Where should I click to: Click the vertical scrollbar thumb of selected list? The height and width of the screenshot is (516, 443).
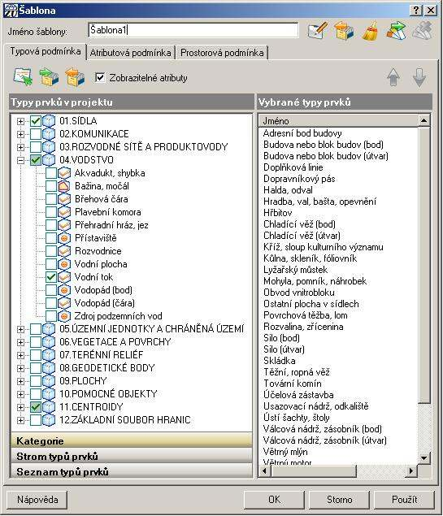(424, 265)
